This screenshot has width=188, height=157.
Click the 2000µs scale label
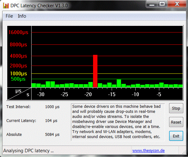coord(18,66)
